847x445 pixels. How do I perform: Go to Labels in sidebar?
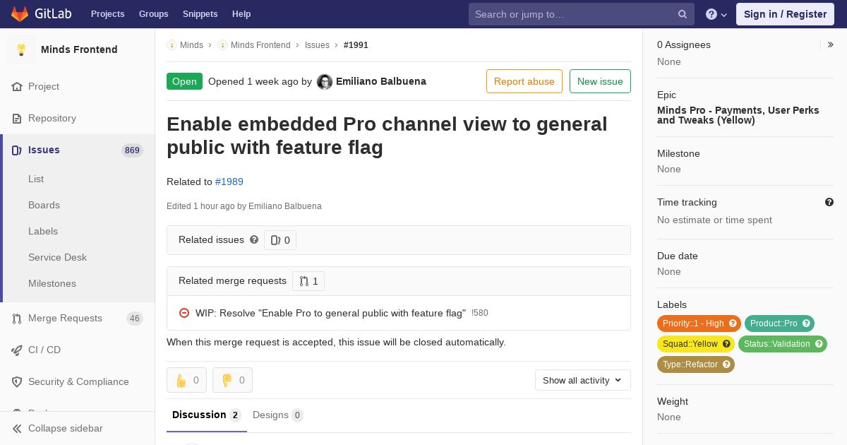[x=43, y=231]
